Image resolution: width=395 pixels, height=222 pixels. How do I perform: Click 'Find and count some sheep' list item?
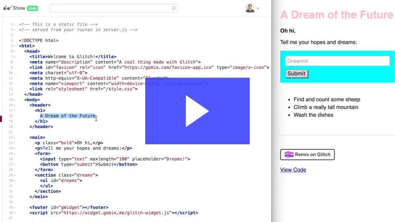(327, 99)
